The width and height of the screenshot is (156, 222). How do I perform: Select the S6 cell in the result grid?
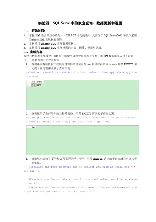click(34, 85)
